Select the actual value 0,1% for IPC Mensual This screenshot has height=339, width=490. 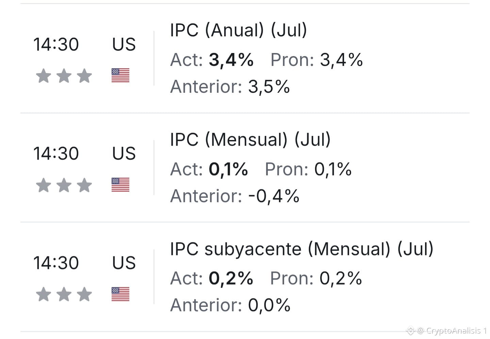coord(228,169)
